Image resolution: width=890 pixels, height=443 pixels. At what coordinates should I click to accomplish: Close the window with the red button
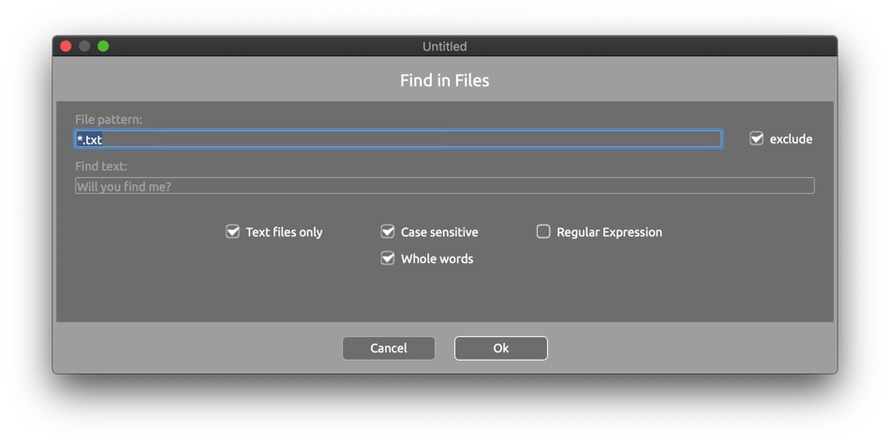point(66,46)
